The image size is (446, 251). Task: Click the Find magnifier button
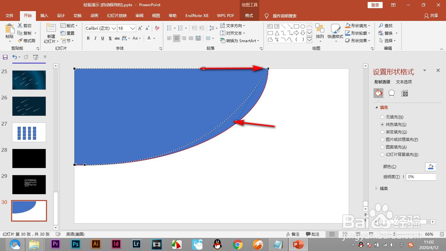point(386,25)
